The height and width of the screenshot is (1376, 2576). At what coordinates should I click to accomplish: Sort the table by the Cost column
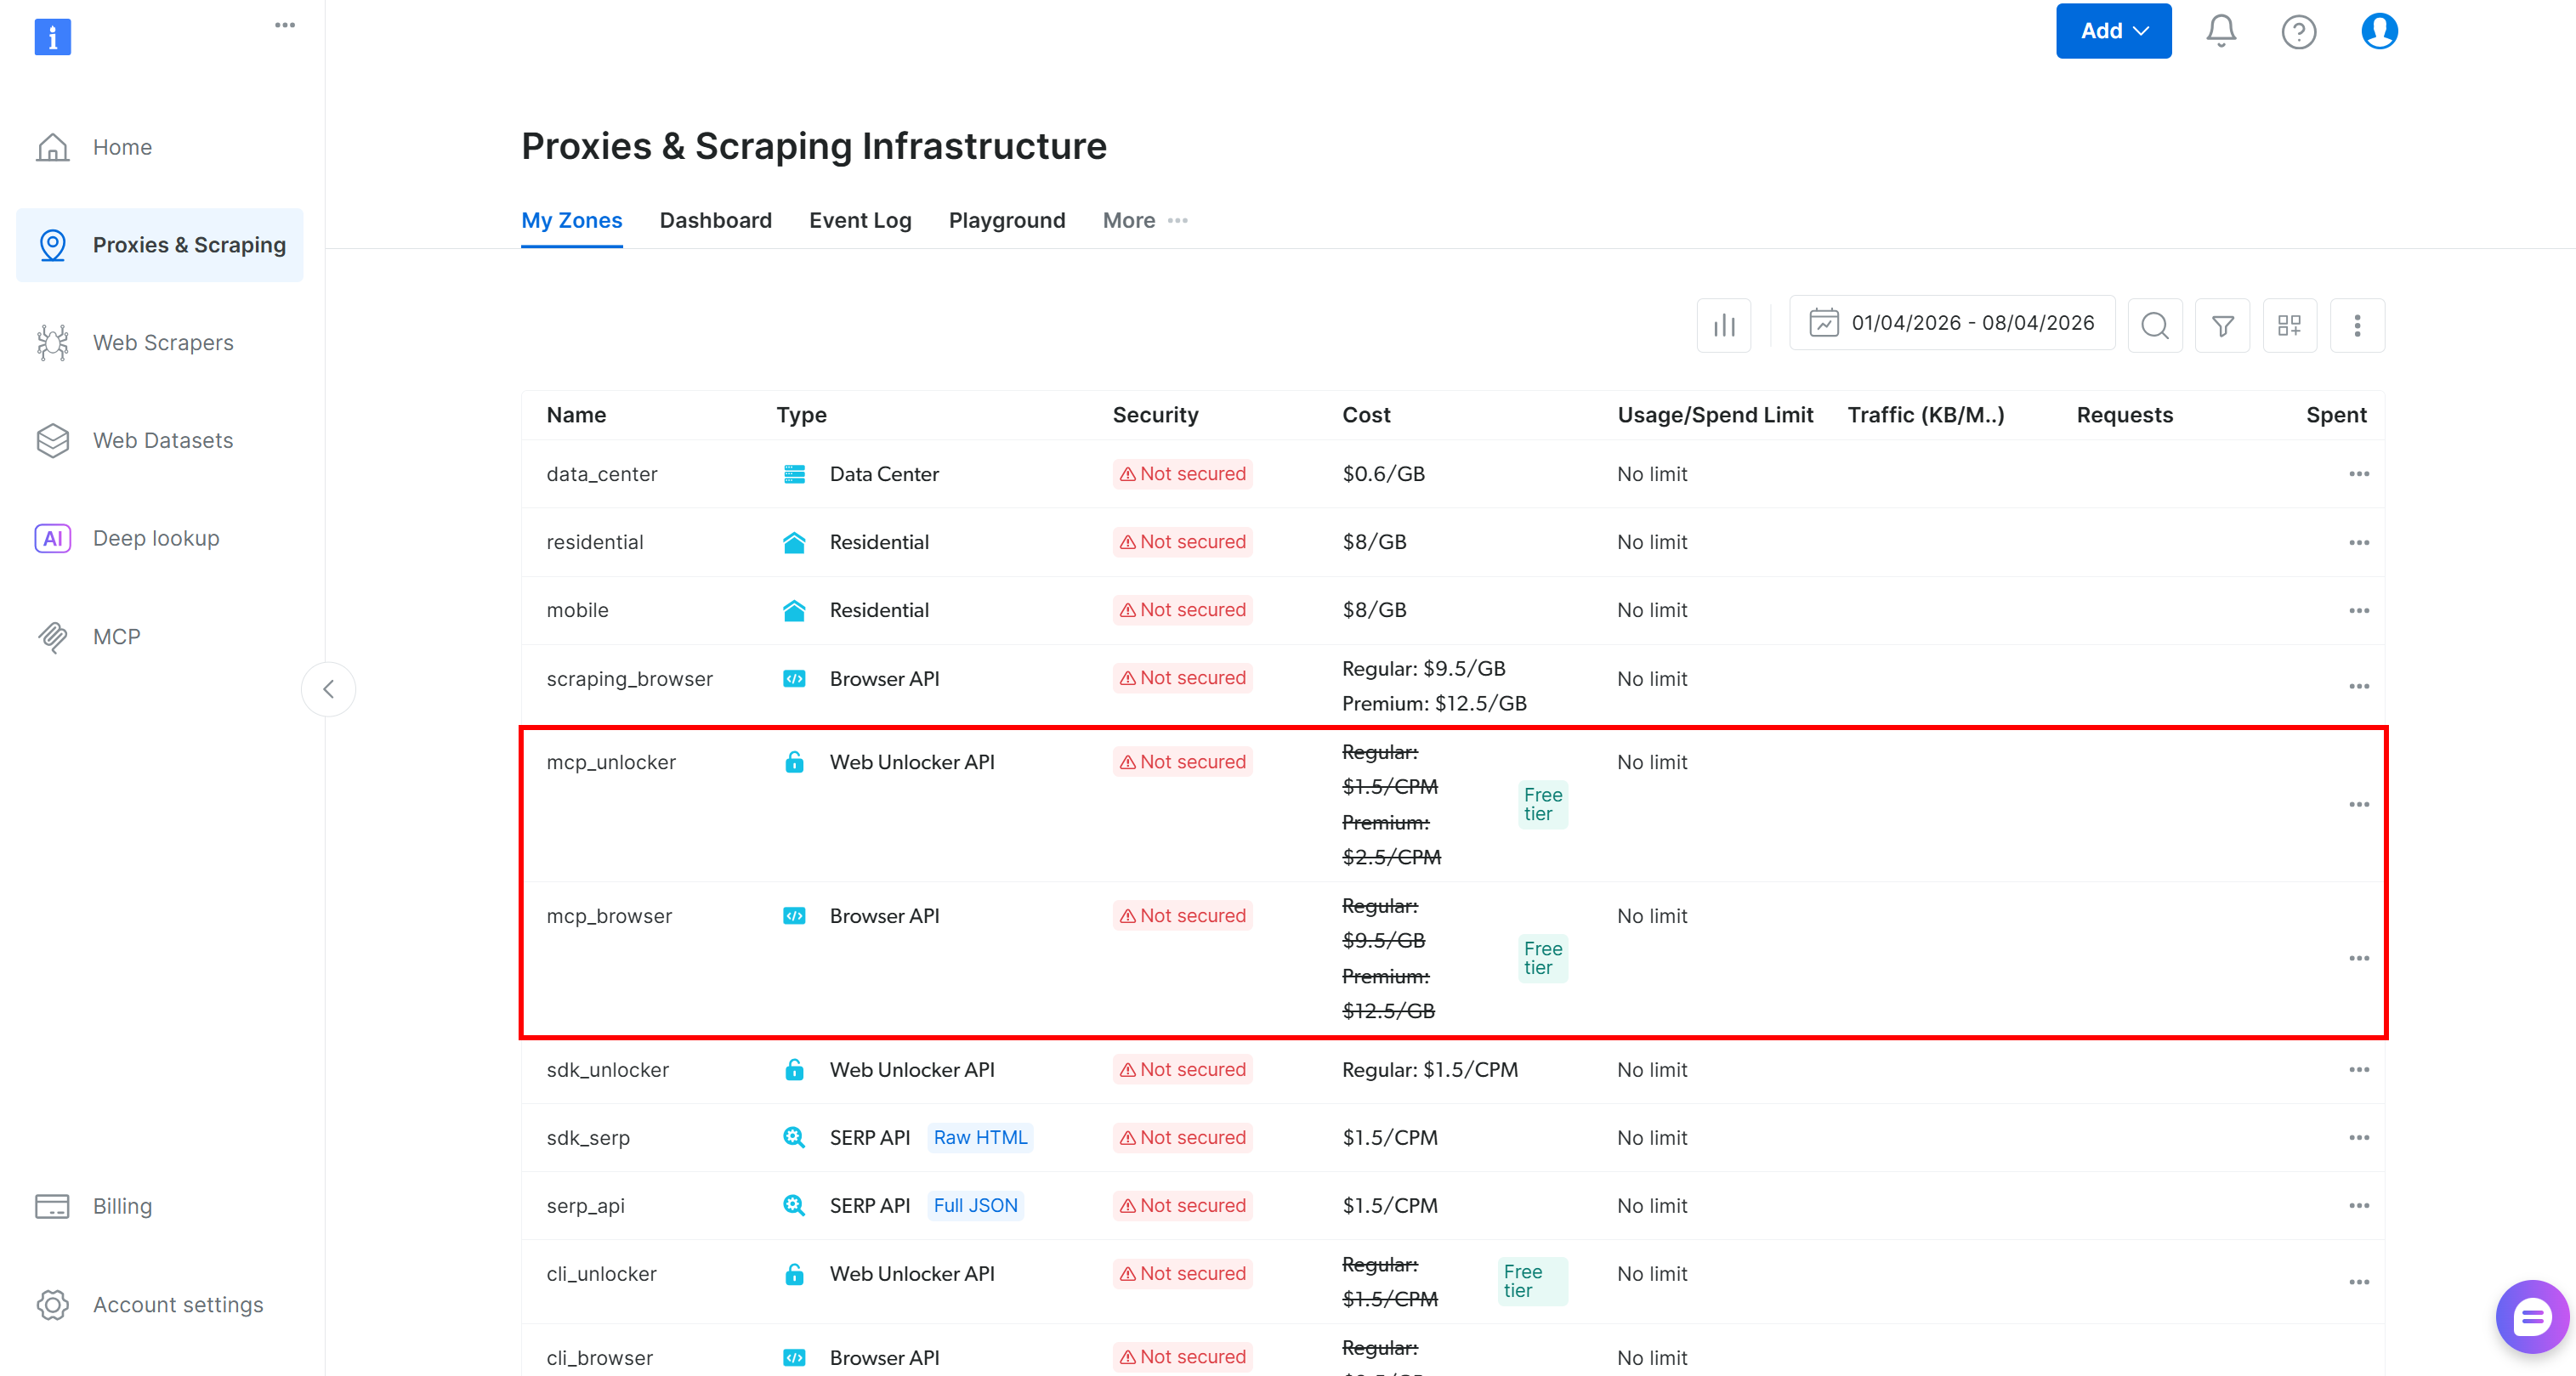point(1366,415)
